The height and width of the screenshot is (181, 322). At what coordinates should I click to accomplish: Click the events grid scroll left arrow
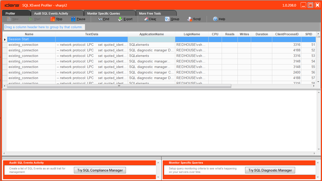(x=5, y=86)
